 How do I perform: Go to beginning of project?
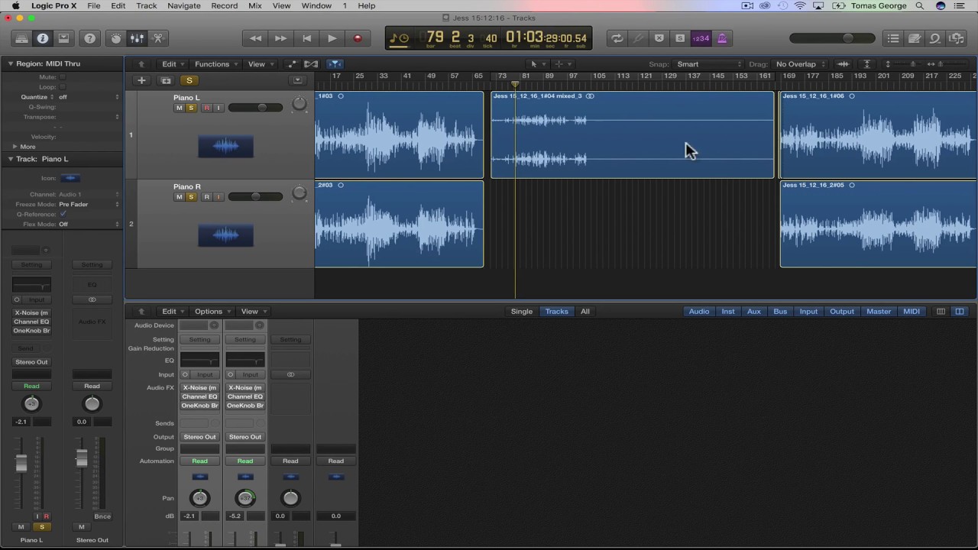pos(306,38)
